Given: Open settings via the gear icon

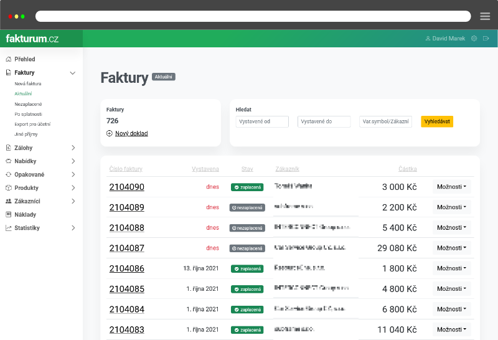Looking at the screenshot, I should pos(474,39).
